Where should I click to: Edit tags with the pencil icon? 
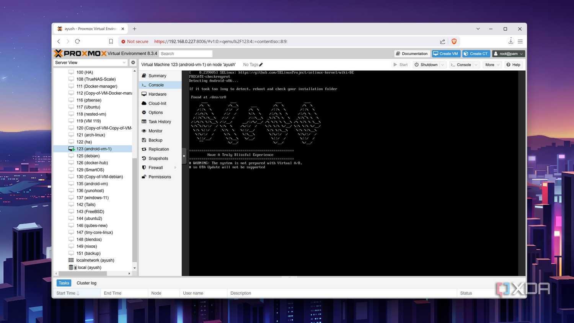pyautogui.click(x=261, y=65)
